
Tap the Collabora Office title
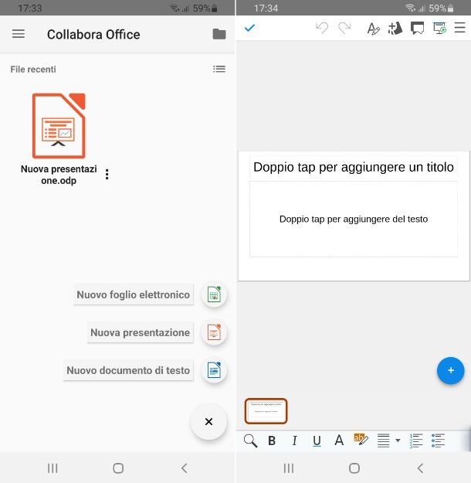pyautogui.click(x=93, y=35)
